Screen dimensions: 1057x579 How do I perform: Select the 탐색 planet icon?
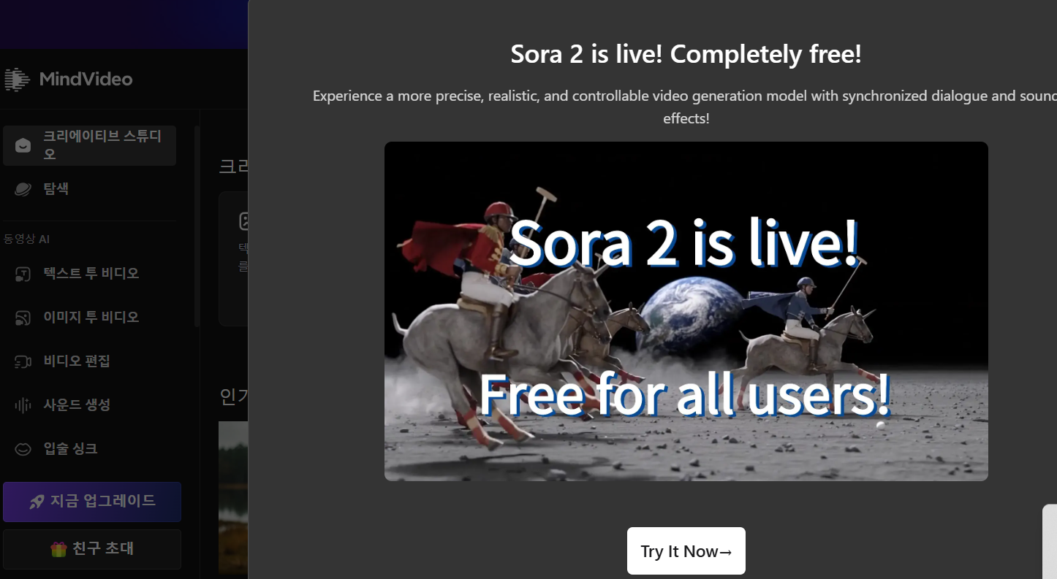tap(23, 189)
